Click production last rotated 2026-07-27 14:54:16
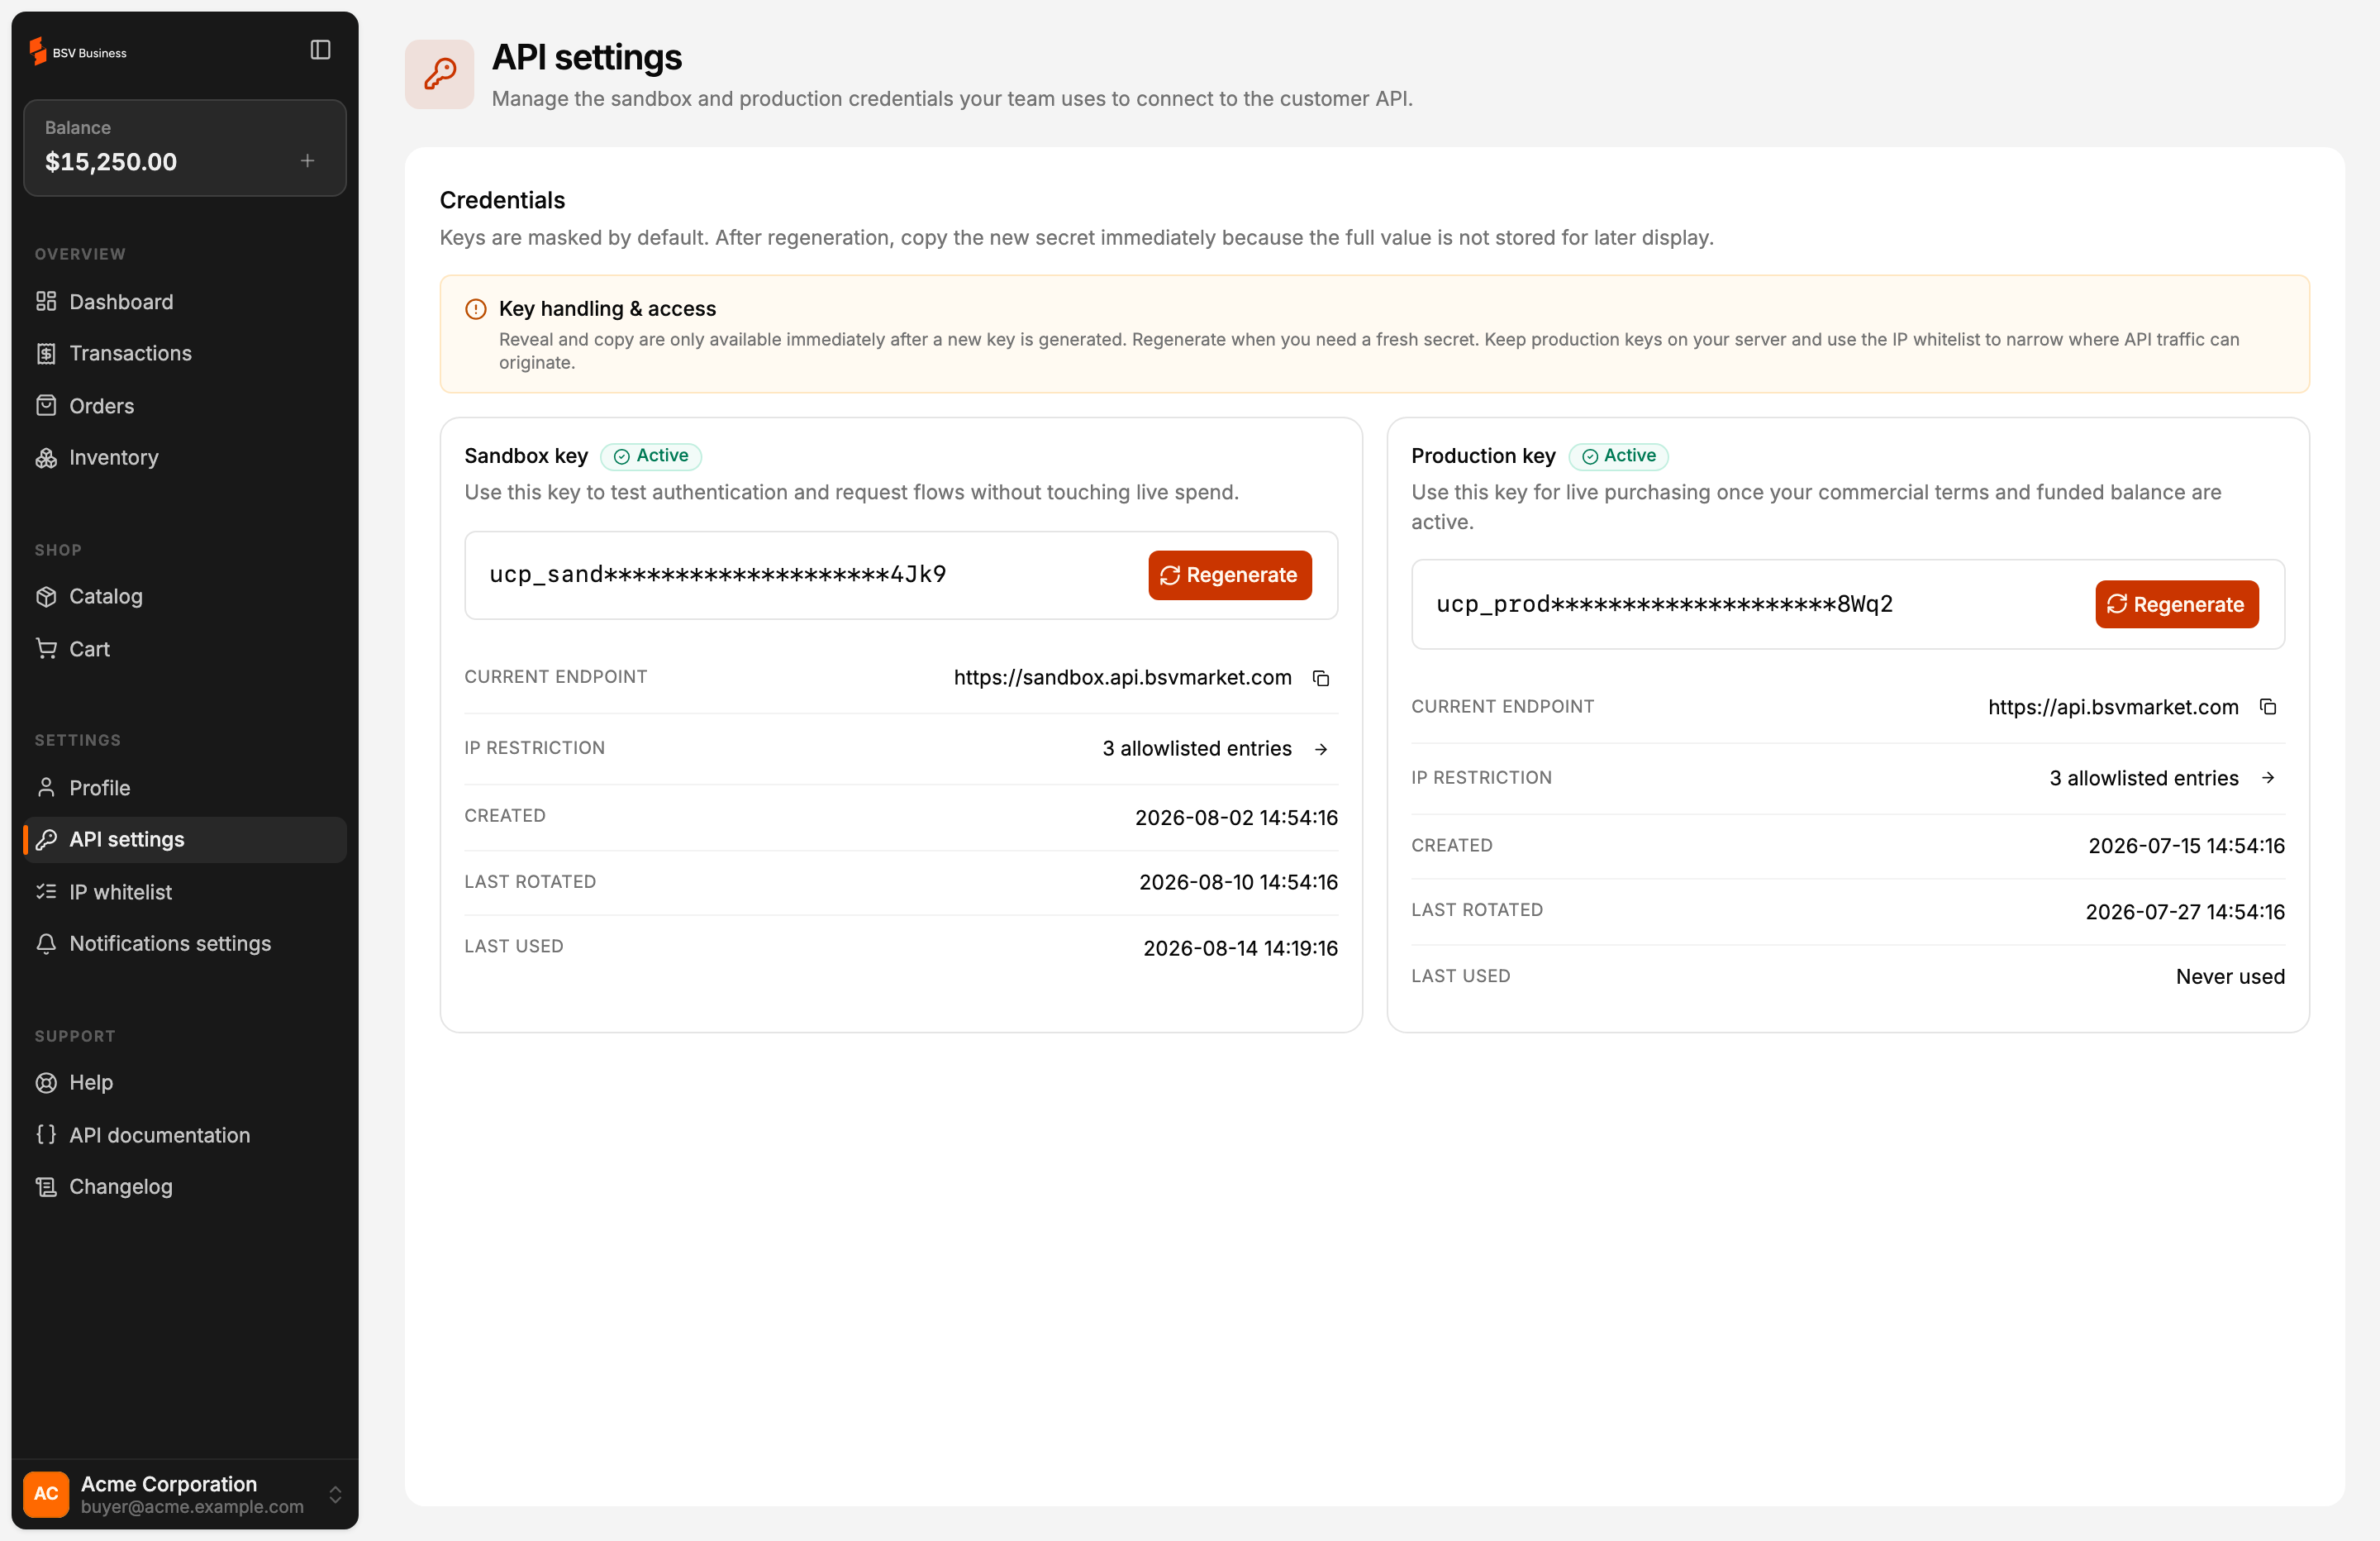This screenshot has height=1541, width=2380. (2185, 913)
